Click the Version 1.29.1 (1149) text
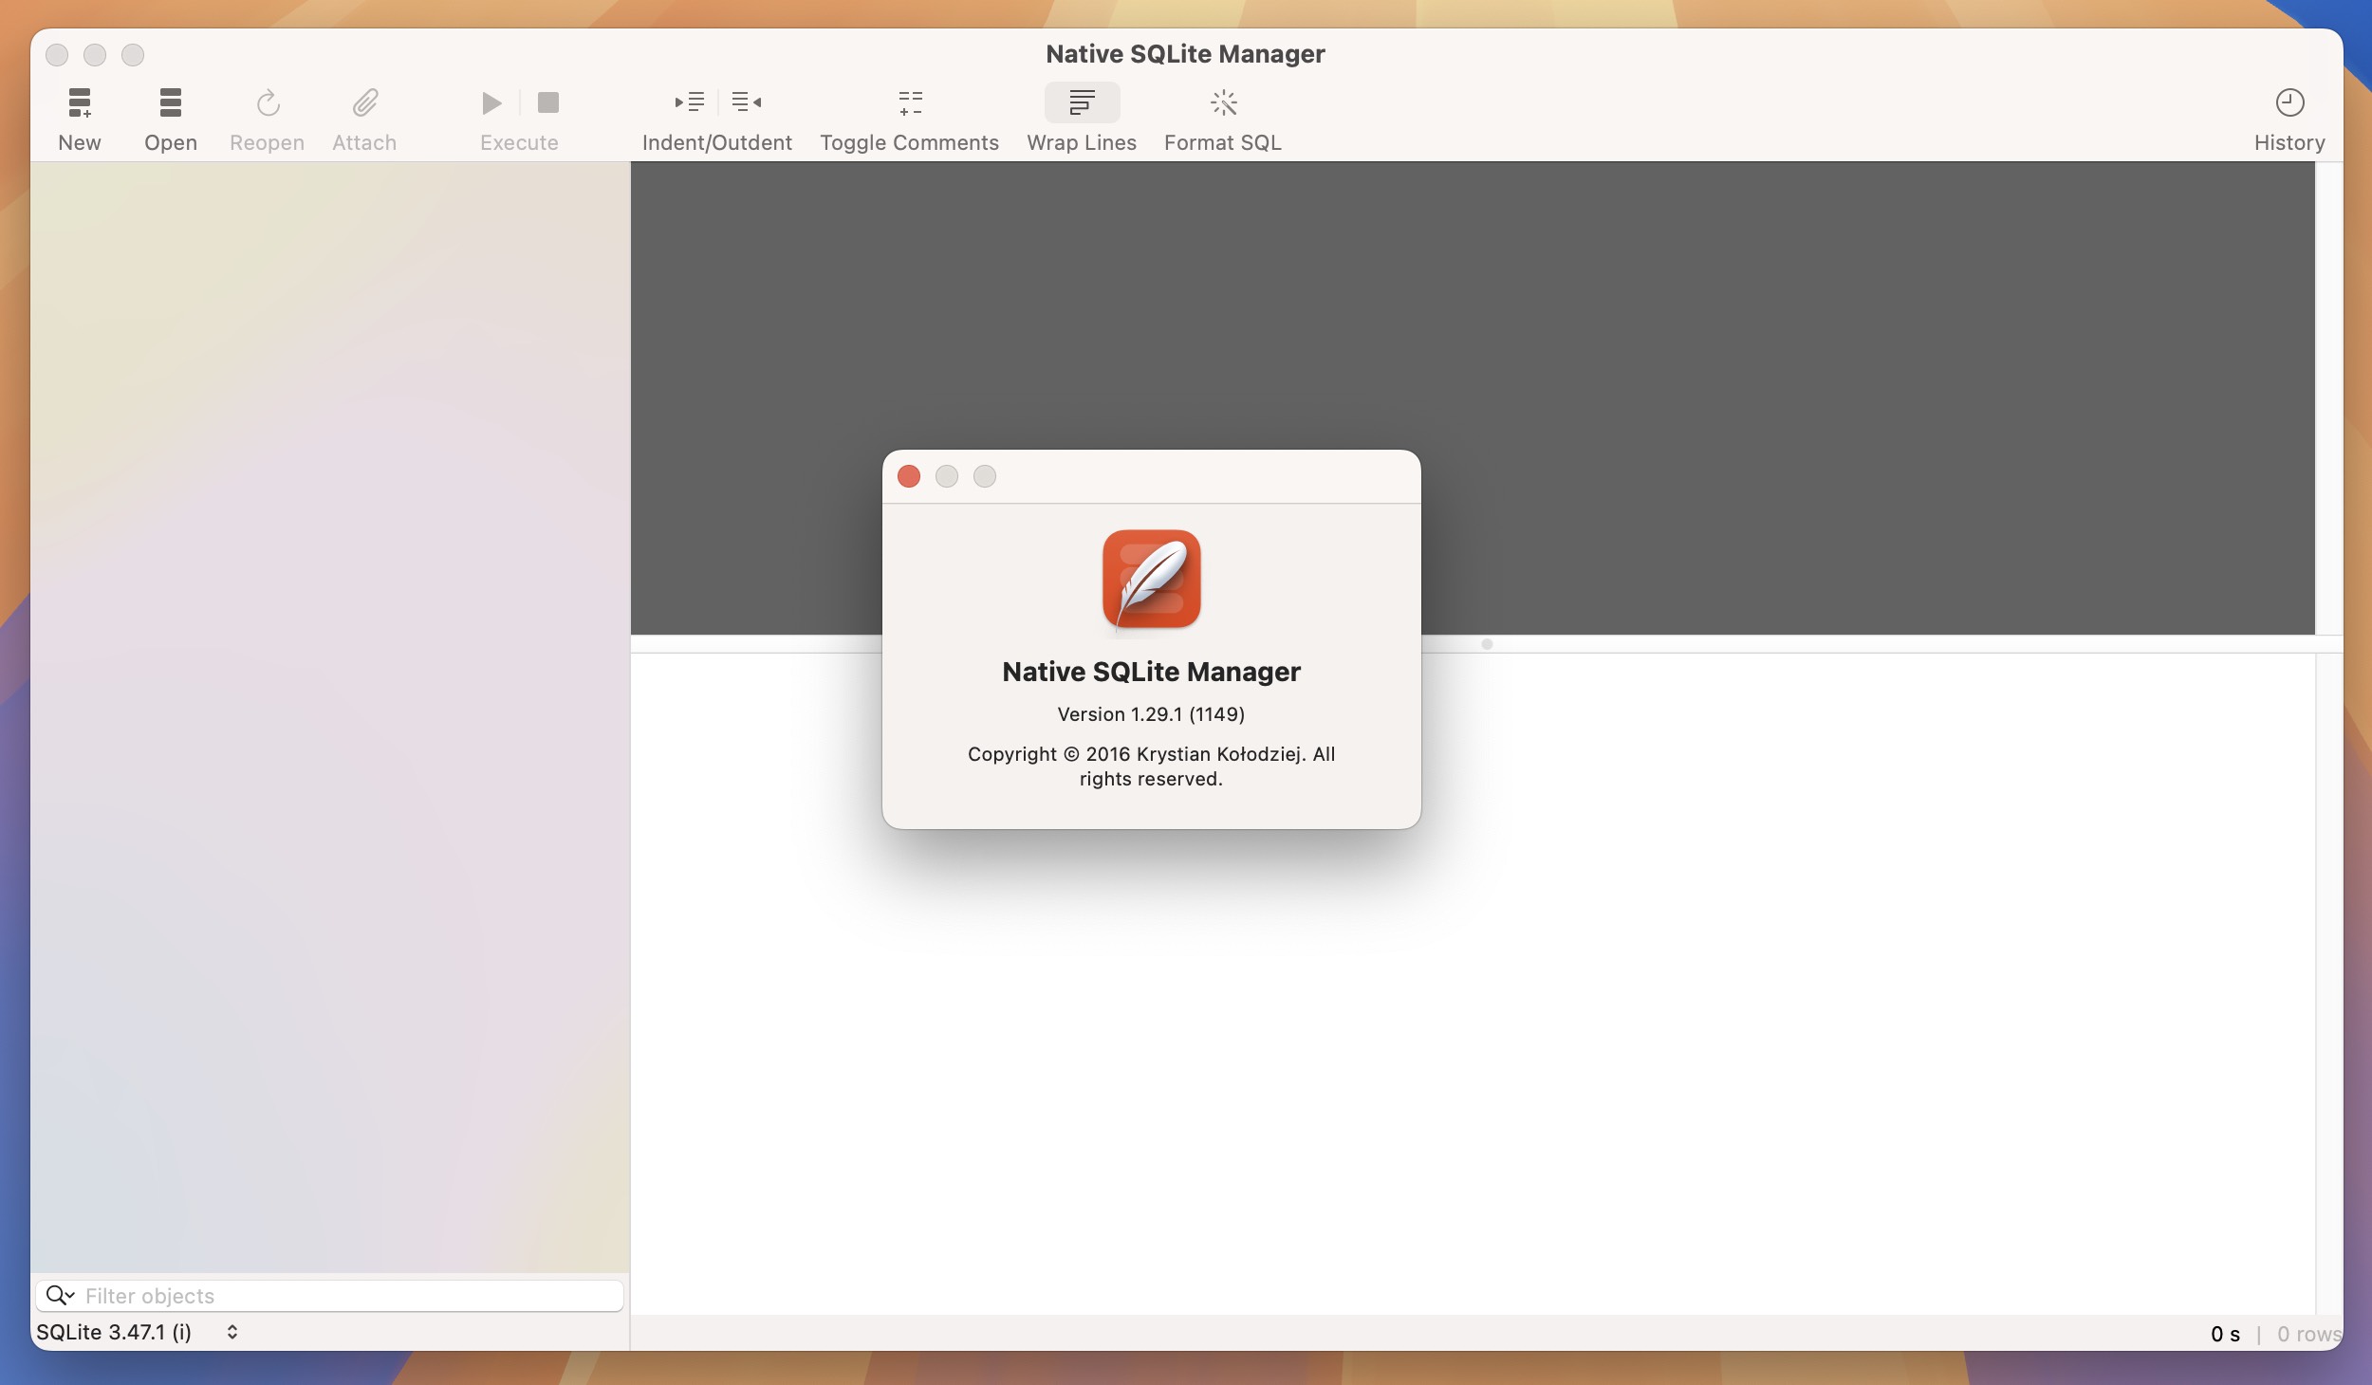2372x1385 pixels. click(x=1151, y=714)
